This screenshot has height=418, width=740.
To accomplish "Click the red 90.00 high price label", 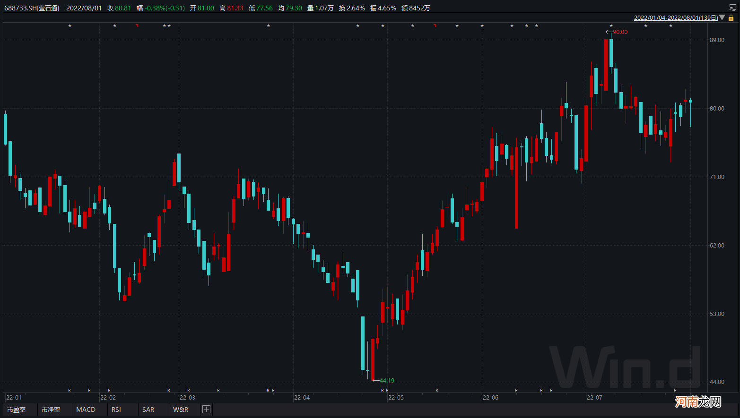I will [x=620, y=32].
